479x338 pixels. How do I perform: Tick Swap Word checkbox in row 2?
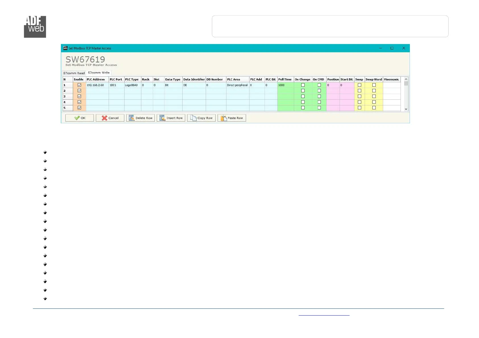(374, 91)
